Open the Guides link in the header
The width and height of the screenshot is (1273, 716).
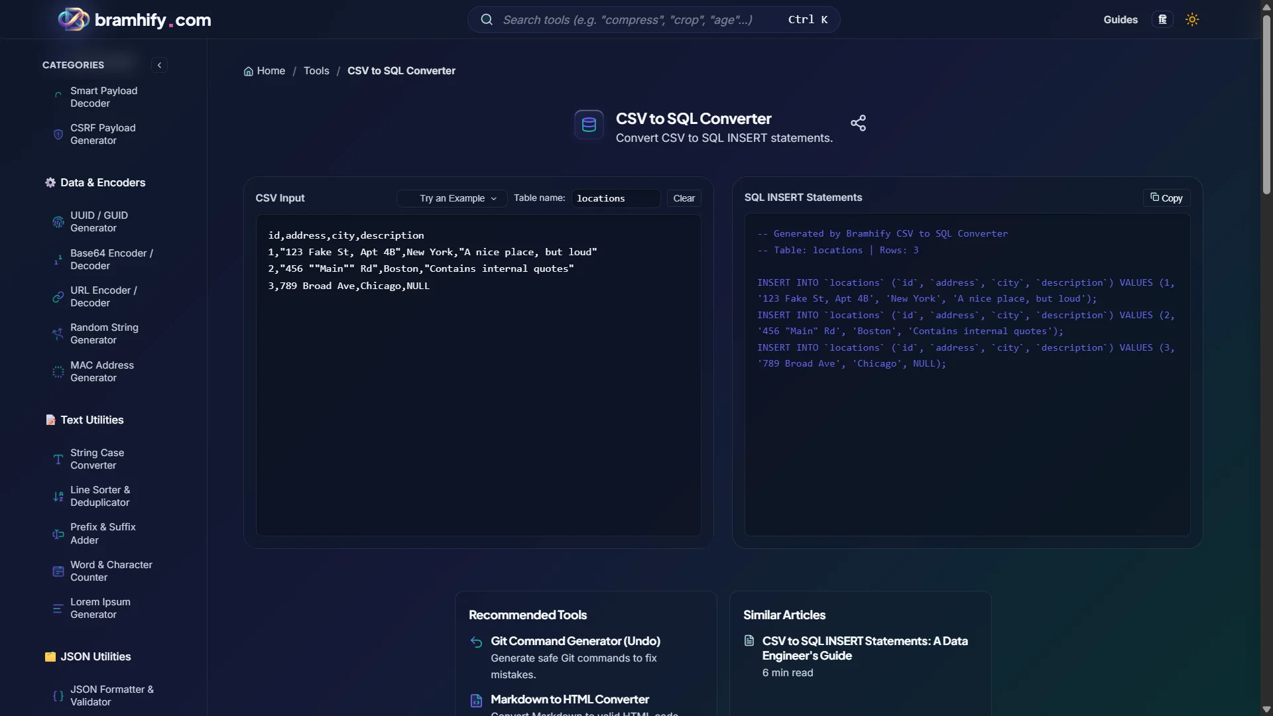click(x=1121, y=19)
